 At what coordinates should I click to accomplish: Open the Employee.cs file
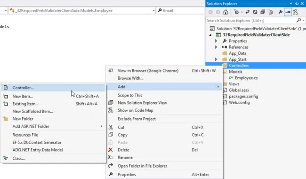[246, 78]
